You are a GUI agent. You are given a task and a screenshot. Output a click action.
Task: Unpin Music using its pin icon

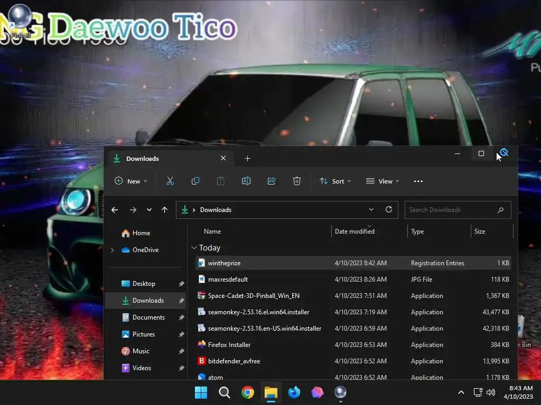(x=181, y=351)
